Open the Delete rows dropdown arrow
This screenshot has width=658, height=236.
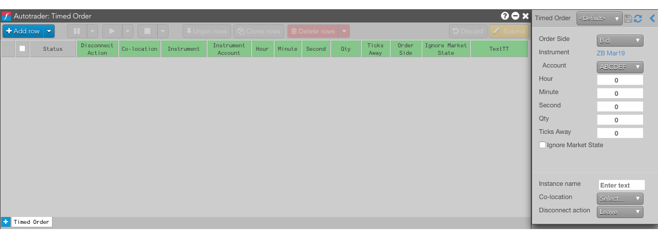click(344, 31)
